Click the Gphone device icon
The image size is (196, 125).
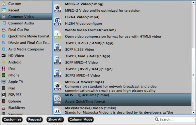(4, 101)
